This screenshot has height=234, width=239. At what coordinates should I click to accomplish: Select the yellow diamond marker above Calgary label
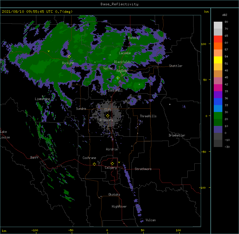pyautogui.click(x=112, y=164)
